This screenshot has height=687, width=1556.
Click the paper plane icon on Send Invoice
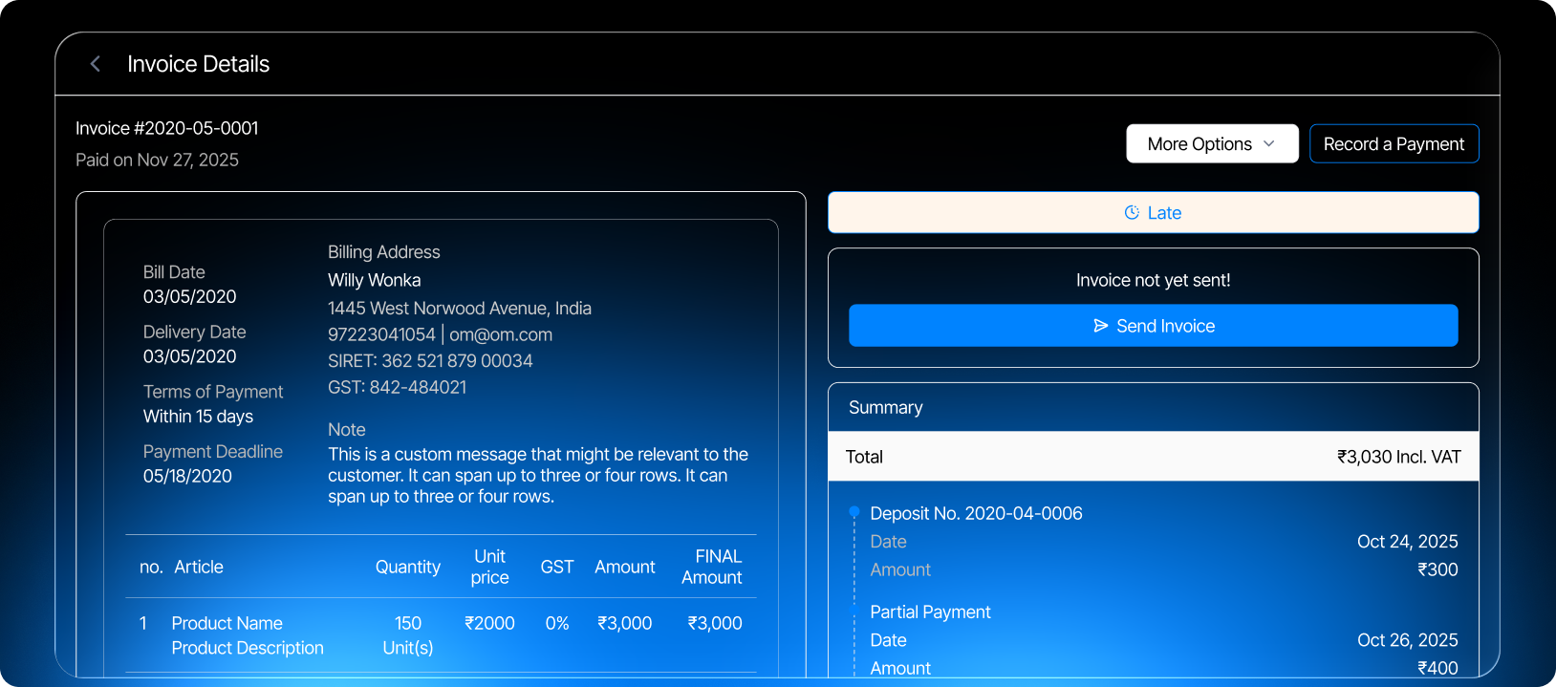click(x=1100, y=326)
